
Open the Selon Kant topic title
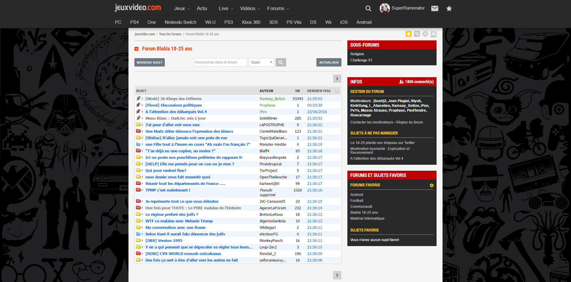click(185, 234)
